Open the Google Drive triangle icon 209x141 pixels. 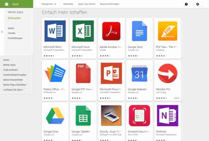pos(55,116)
